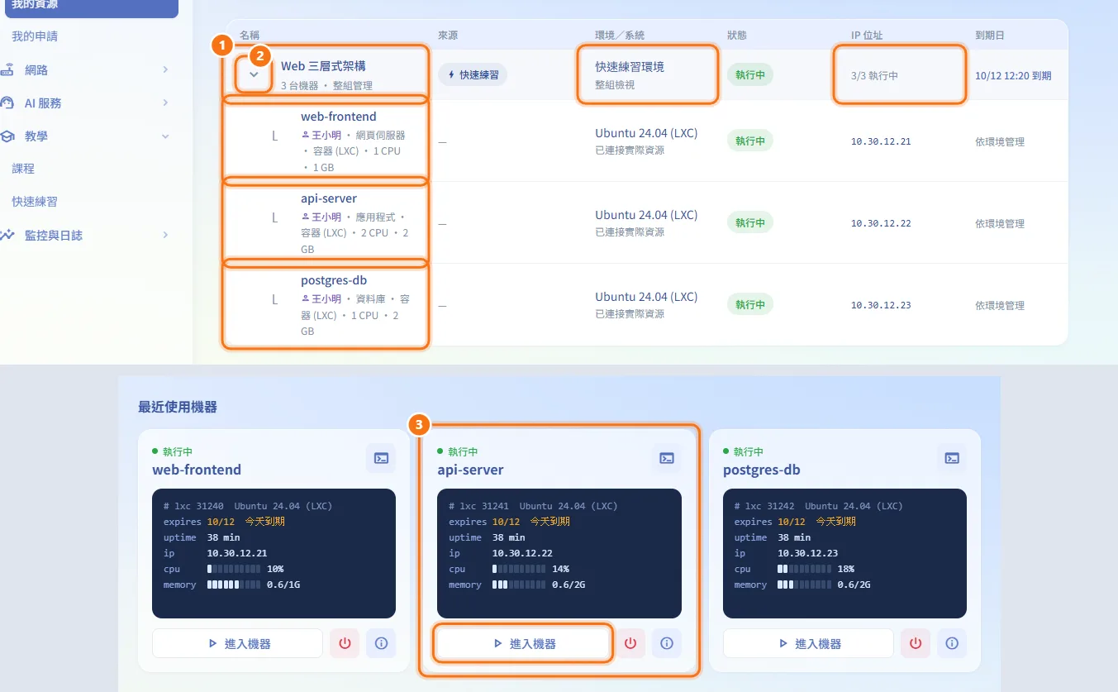Click the power button for web-frontend
The image size is (1118, 692).
(x=345, y=643)
